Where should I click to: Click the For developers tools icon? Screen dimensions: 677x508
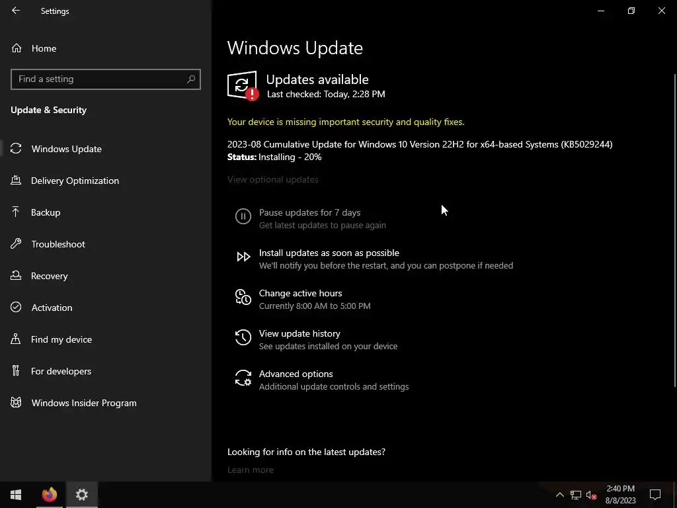point(16,370)
